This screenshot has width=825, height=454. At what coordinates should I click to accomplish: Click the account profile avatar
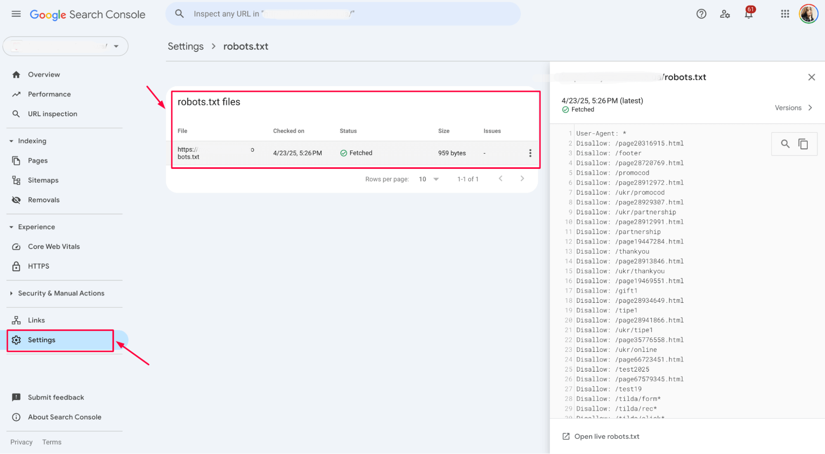[808, 14]
